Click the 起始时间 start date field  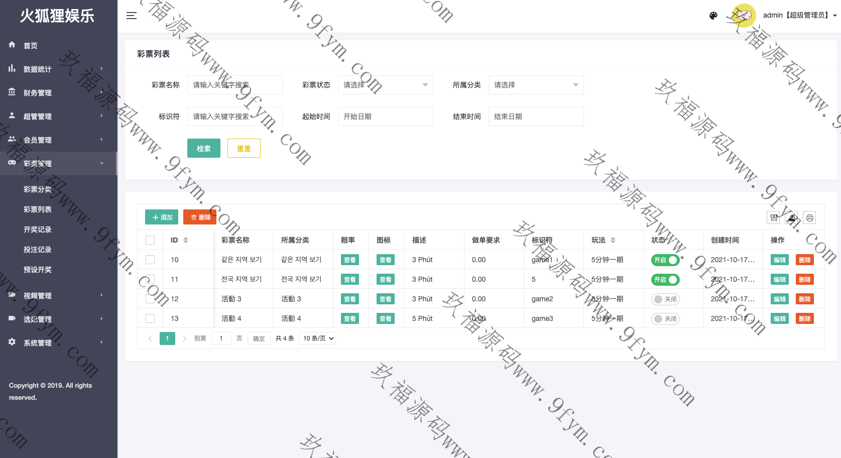[x=385, y=117]
